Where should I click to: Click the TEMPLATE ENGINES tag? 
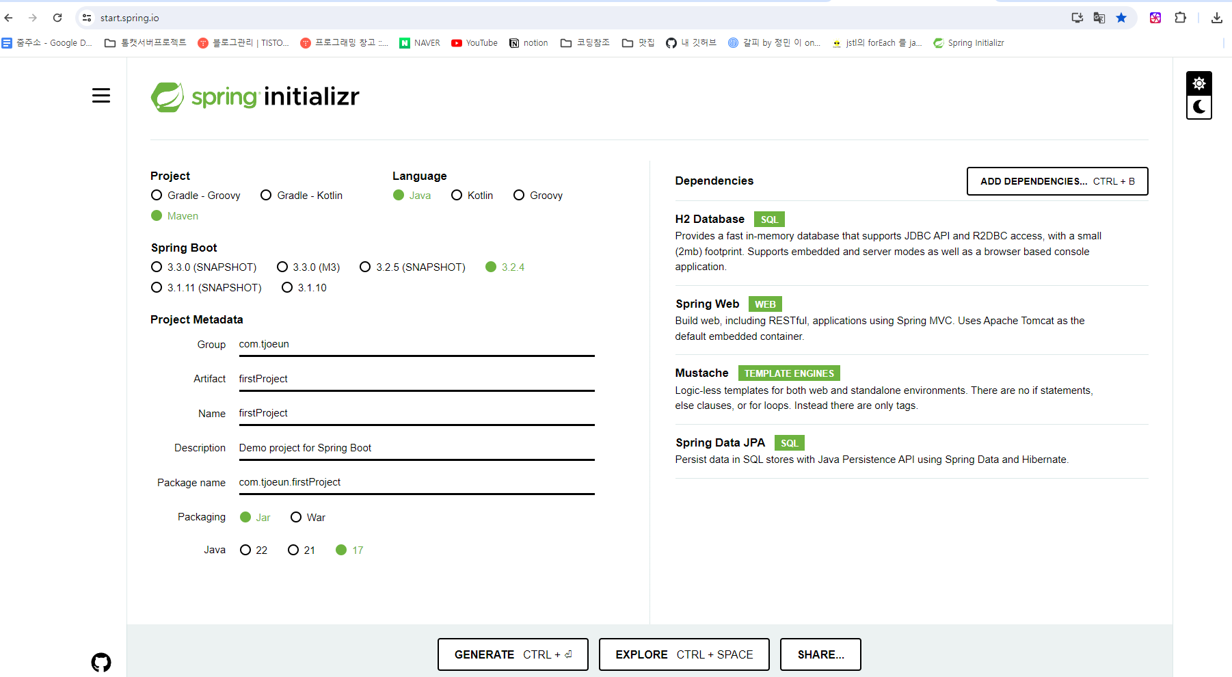coord(789,373)
